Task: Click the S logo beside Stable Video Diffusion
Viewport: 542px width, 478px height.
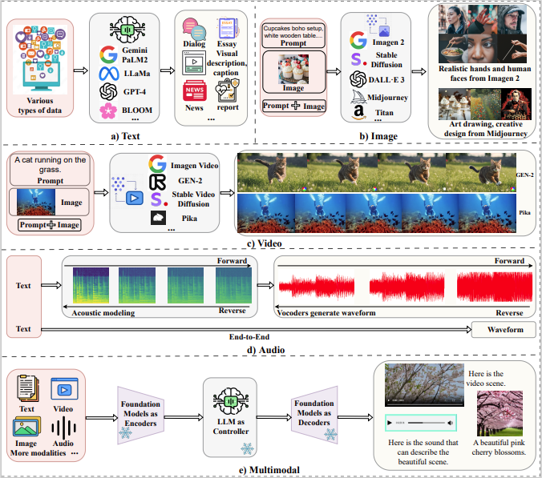Action: click(x=159, y=199)
